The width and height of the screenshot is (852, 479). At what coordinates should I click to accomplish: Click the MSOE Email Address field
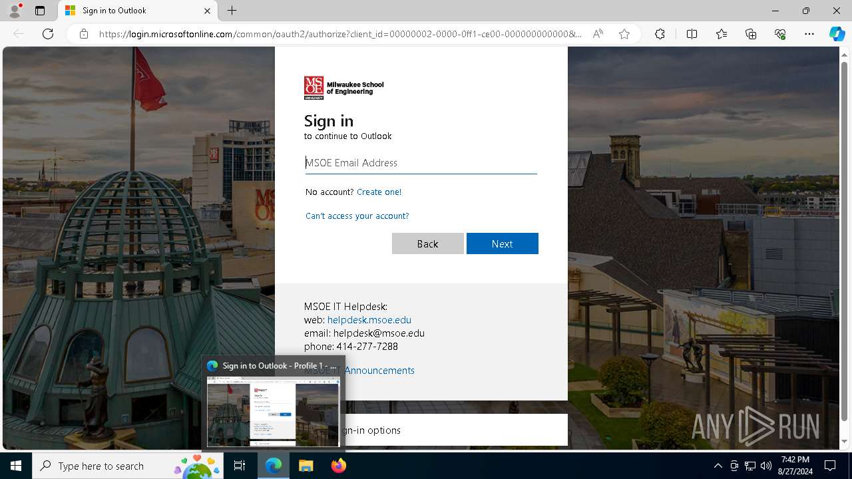point(421,163)
